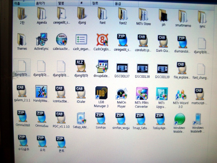Click the 등급 column header

coord(118,4)
